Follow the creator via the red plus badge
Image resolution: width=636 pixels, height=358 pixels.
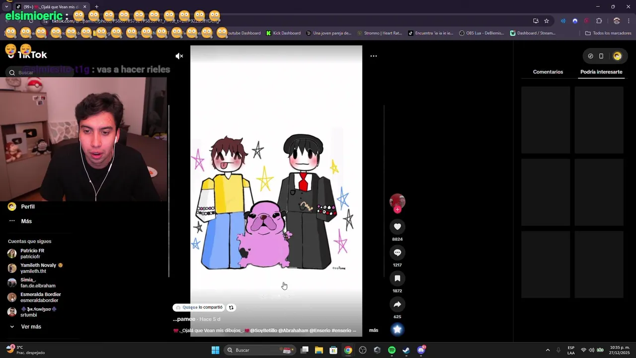click(397, 209)
